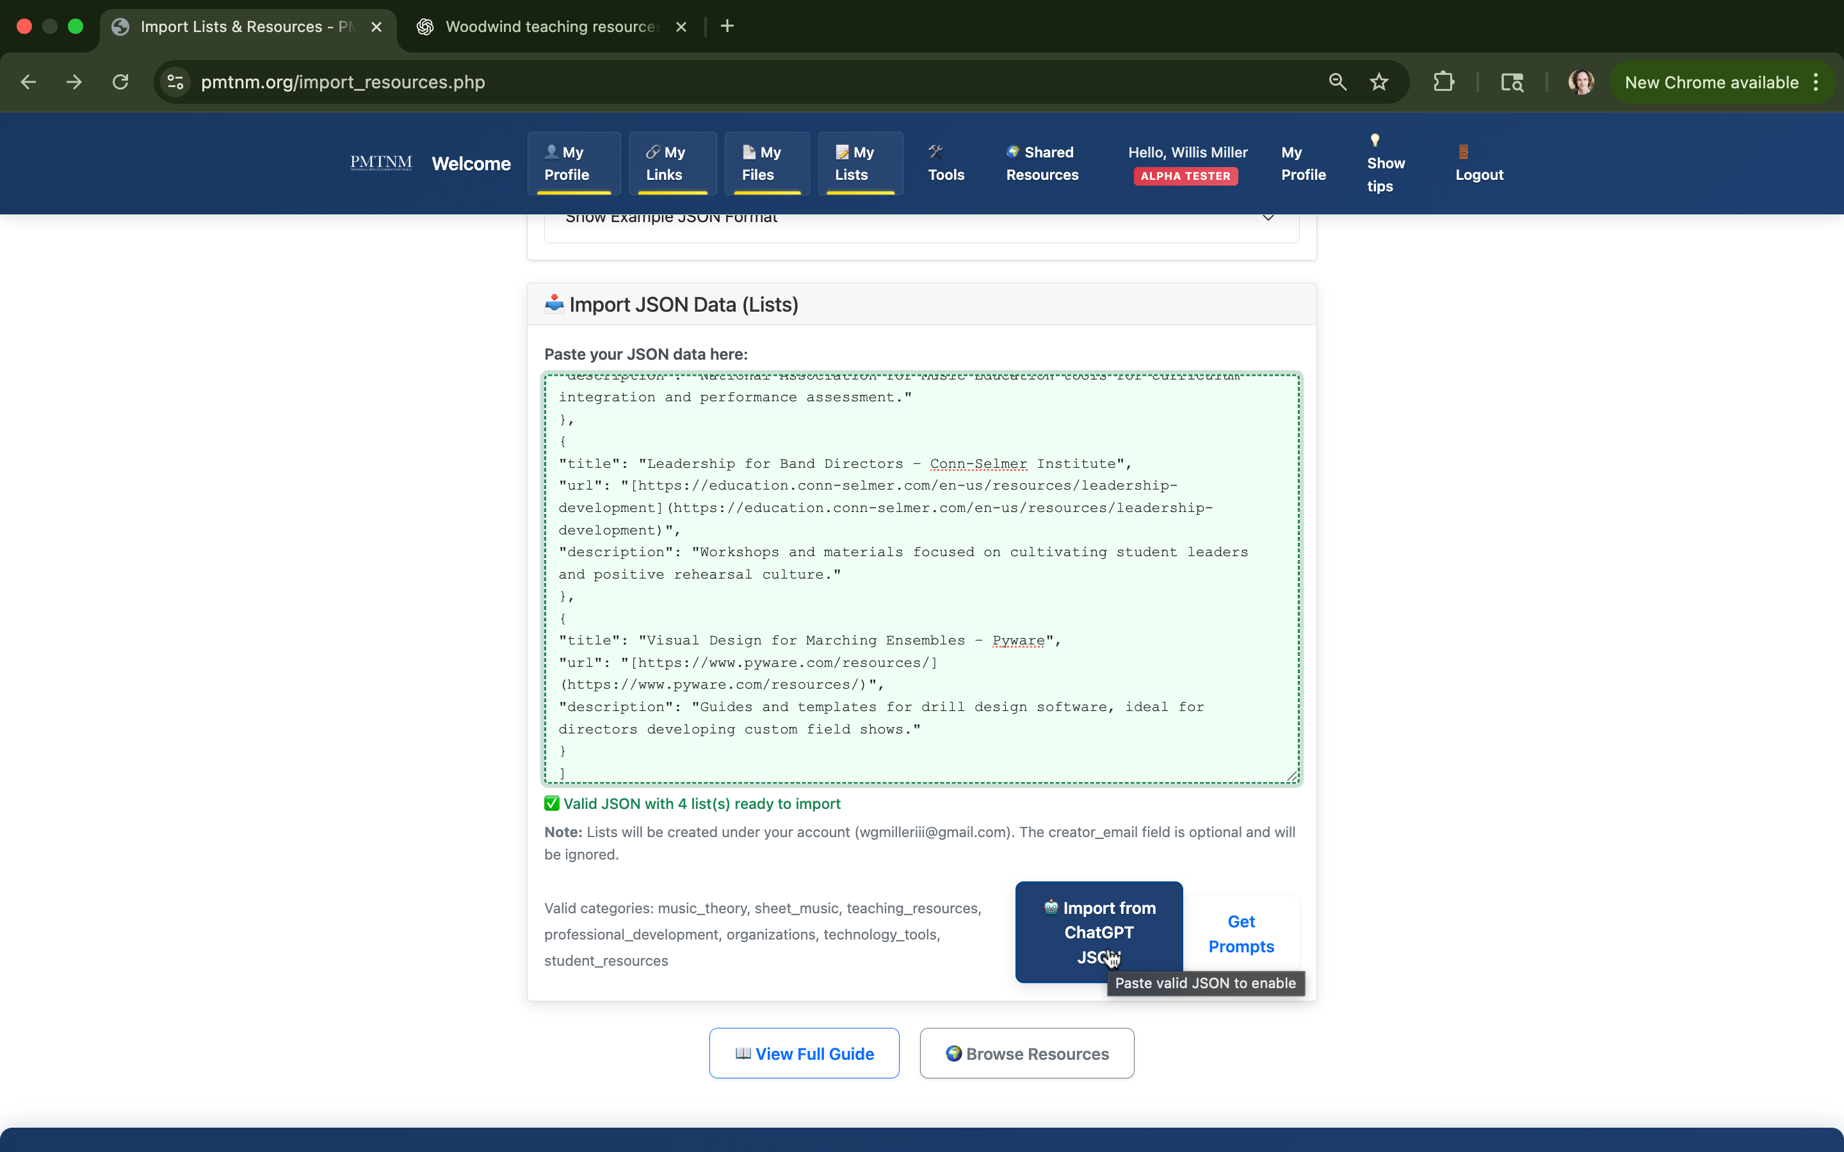The height and width of the screenshot is (1152, 1844).
Task: Open the Chrome extensions puzzle icon
Action: [x=1443, y=83]
